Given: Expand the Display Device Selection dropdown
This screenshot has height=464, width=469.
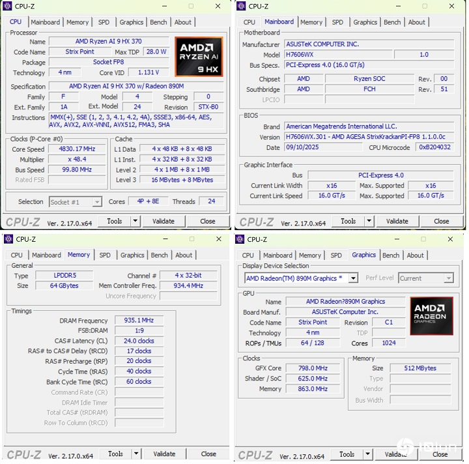Looking at the screenshot, I should point(353,278).
